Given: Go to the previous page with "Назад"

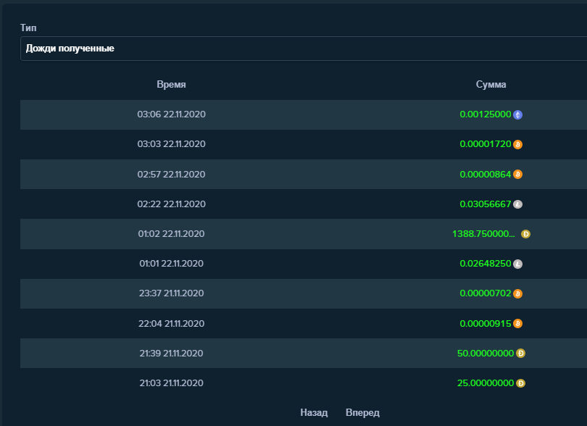Looking at the screenshot, I should (x=314, y=413).
